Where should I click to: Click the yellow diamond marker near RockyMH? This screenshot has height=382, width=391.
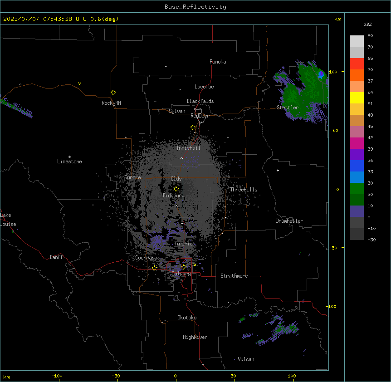pyautogui.click(x=113, y=93)
